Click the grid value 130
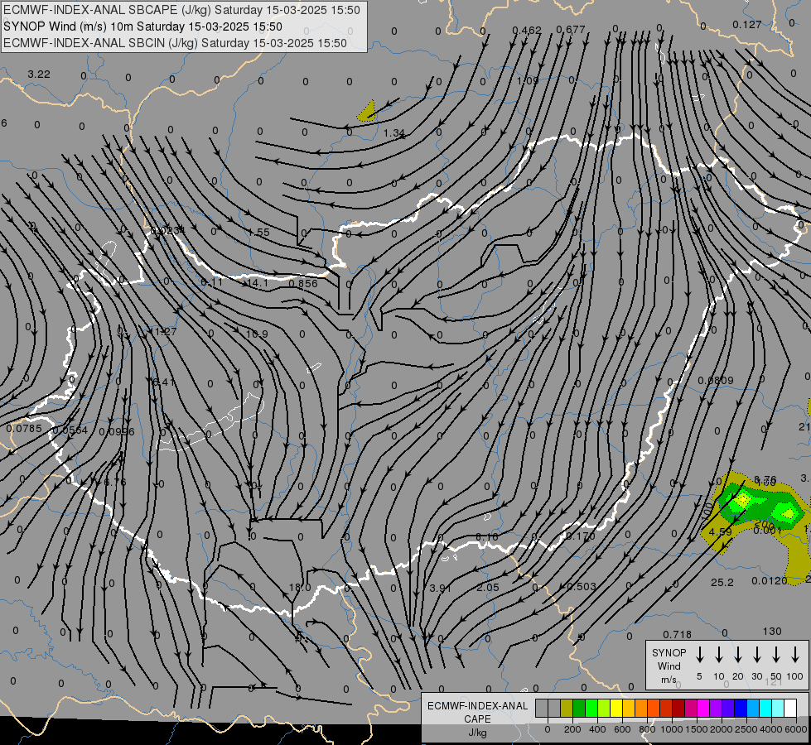This screenshot has width=811, height=745. pos(772,632)
